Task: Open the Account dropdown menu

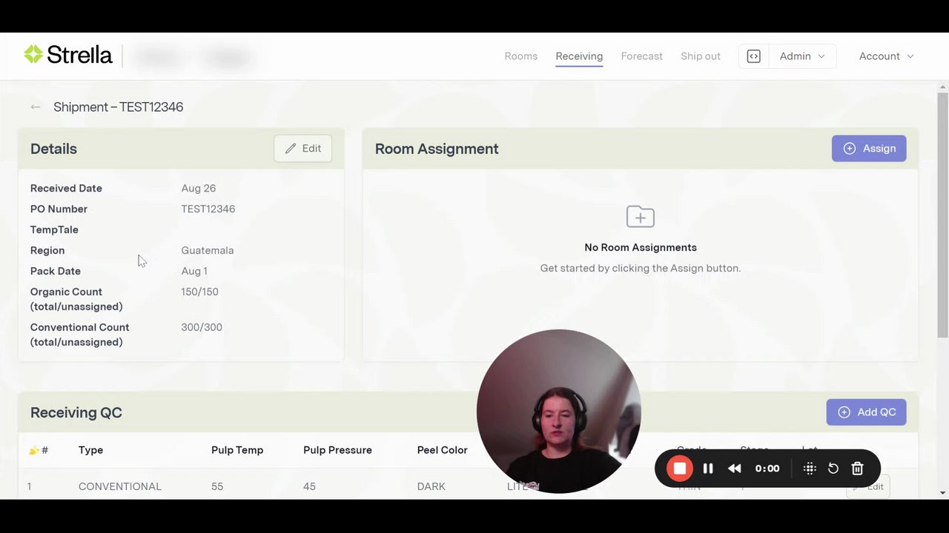Action: (x=886, y=56)
